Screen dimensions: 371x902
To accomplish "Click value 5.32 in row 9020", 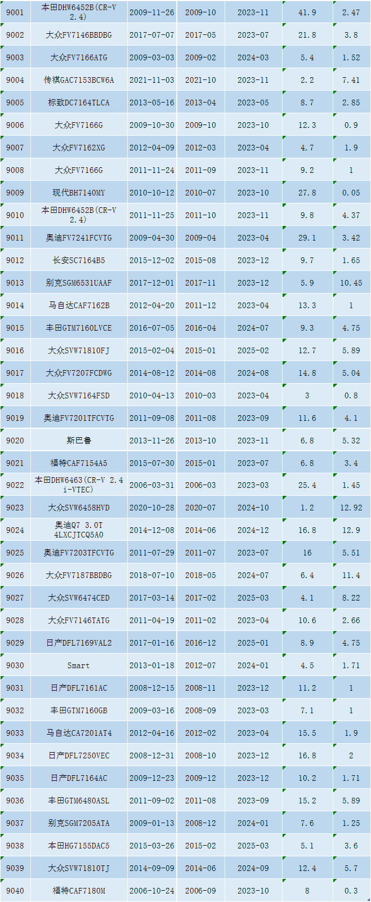I will 351,441.
